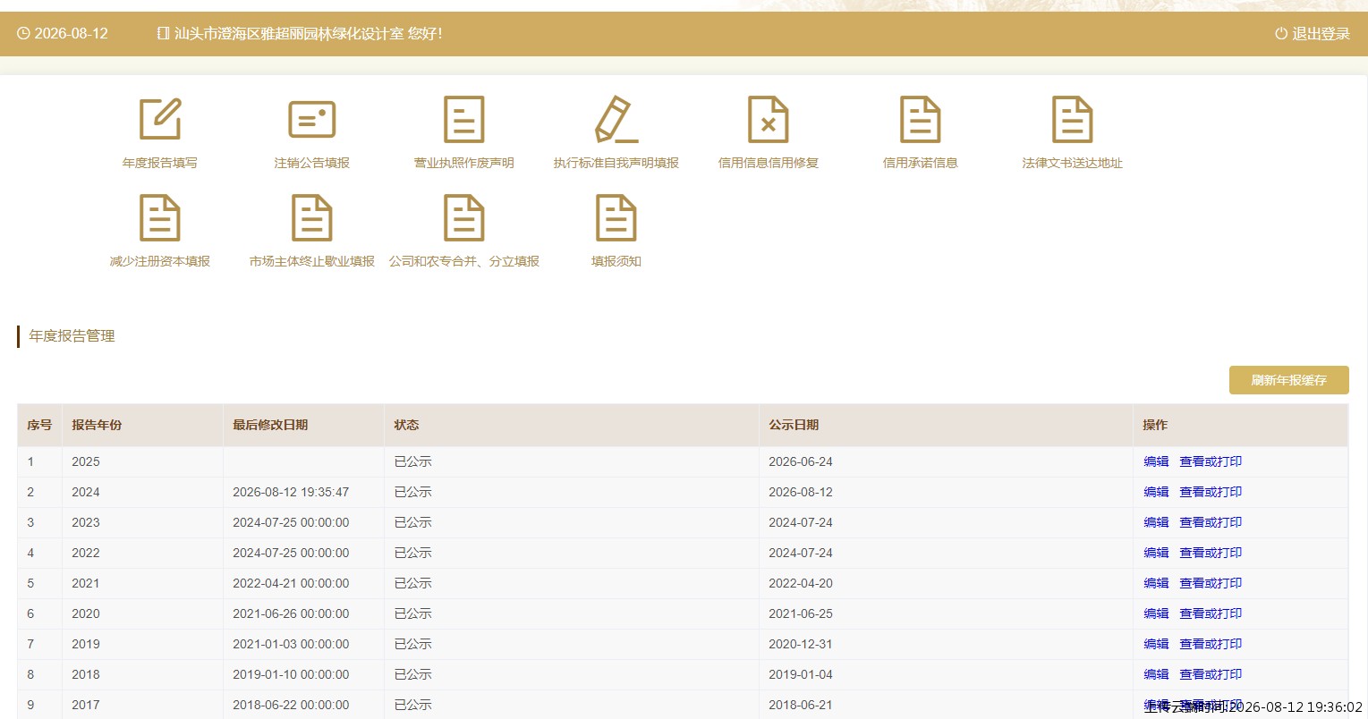Click the modification date 2021-06-26 00:00:00
Image resolution: width=1368 pixels, height=719 pixels.
point(291,613)
